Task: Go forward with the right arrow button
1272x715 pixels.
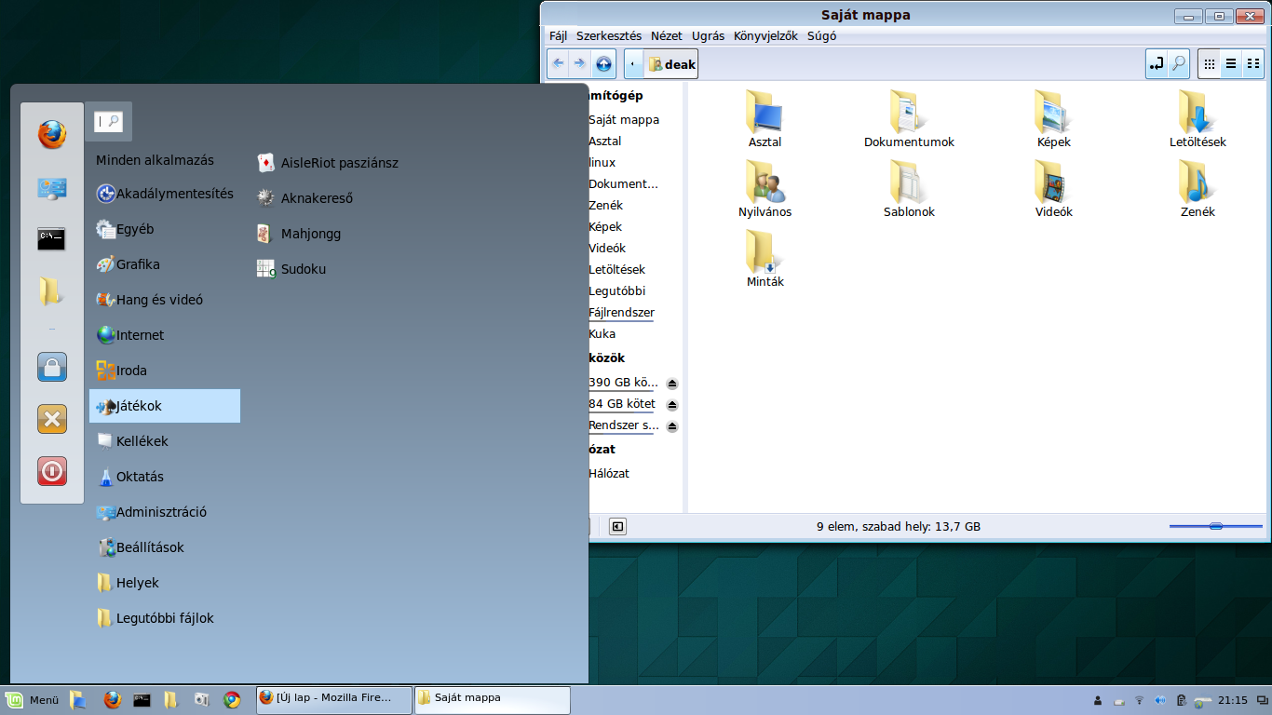Action: coord(579,63)
